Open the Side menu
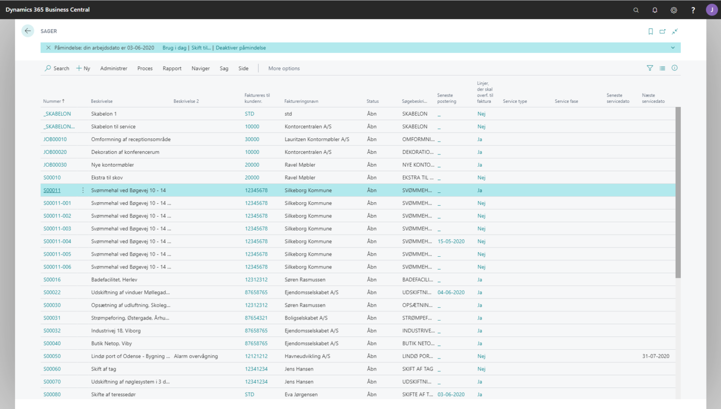This screenshot has height=409, width=721. (x=243, y=68)
